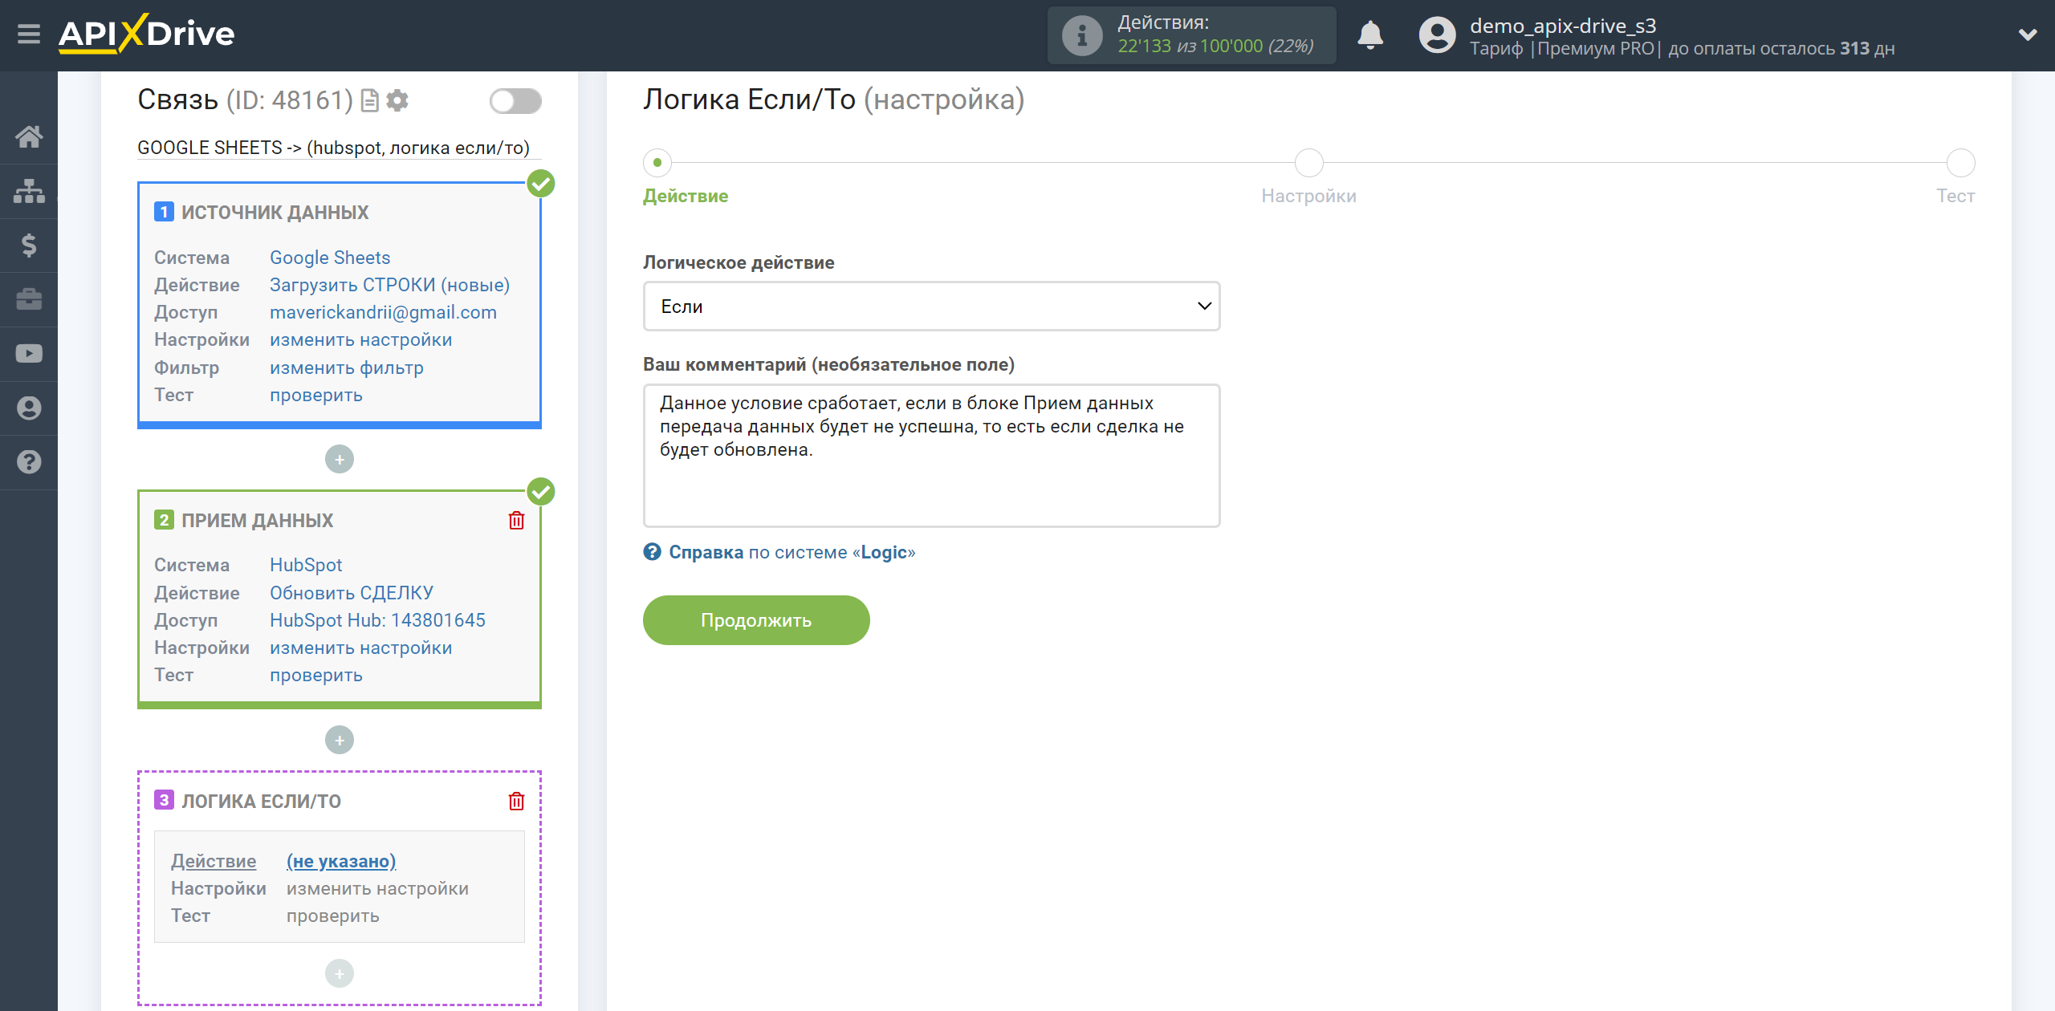Click Обновить СДЕЛКУ action link

coord(352,593)
